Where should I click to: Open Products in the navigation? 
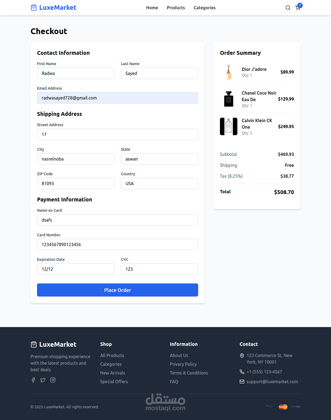point(176,8)
